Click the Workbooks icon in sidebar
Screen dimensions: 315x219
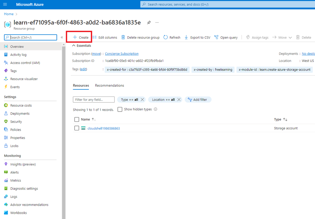(x=6, y=213)
